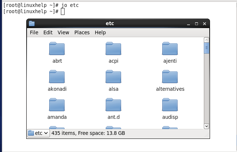The image size is (237, 152).
Task: Open the Places menu
Action: 82,32
